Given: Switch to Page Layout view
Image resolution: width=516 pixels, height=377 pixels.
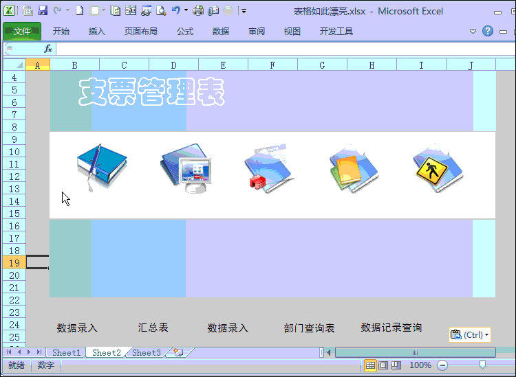Looking at the screenshot, I should coord(383,365).
